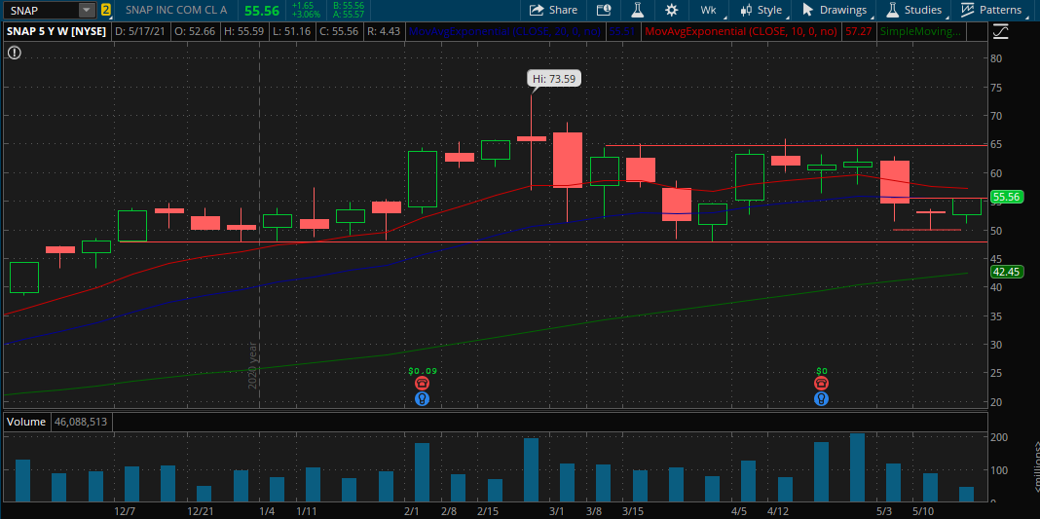Click the volume value 46,088,513
The image size is (1040, 519).
tap(81, 422)
